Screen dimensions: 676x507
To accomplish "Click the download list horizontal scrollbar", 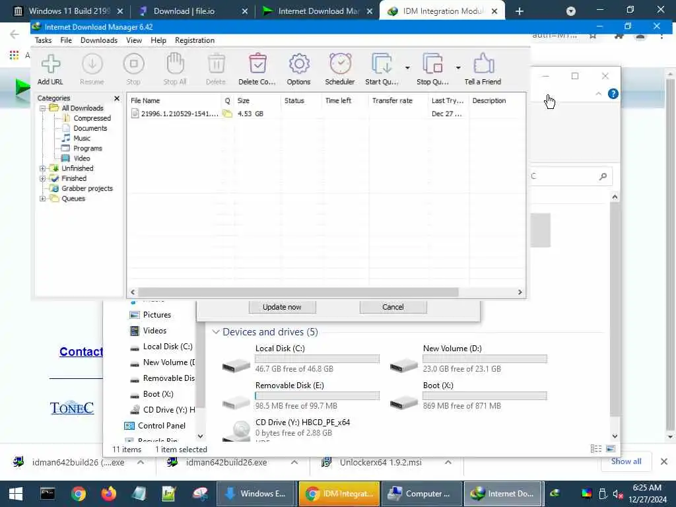I will [298, 292].
